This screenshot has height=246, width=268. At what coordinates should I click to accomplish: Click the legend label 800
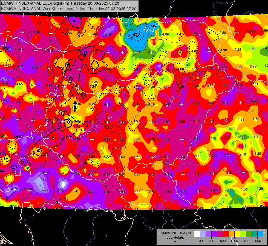(x=223, y=241)
